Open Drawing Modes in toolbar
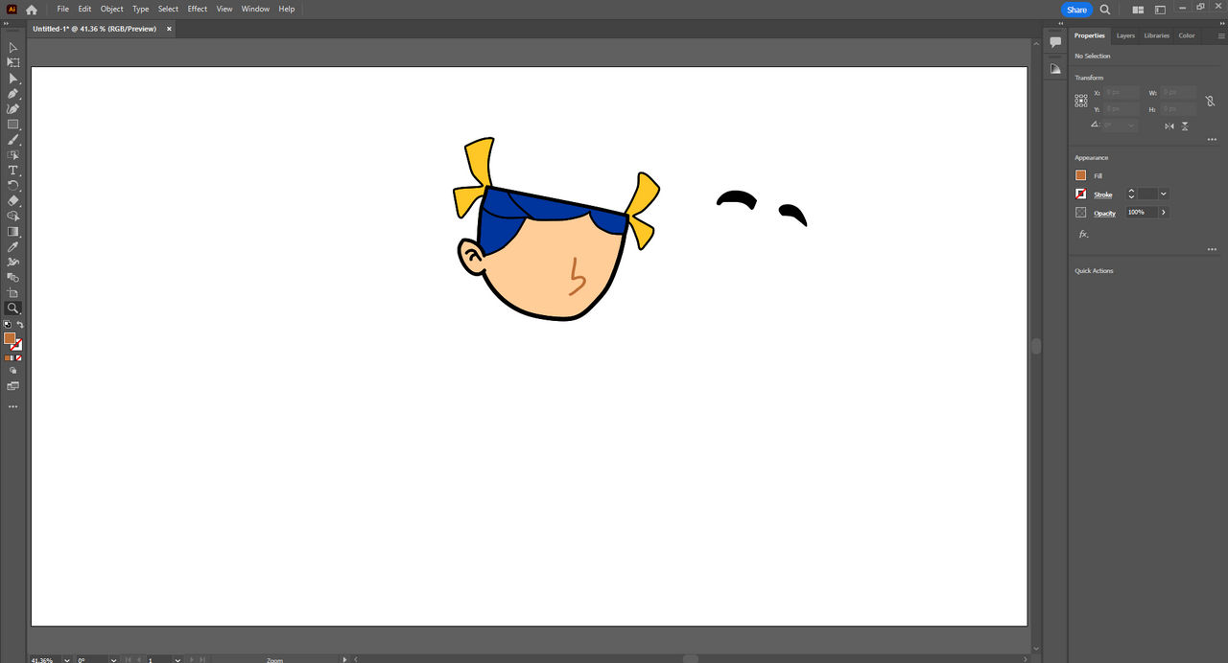1228x663 pixels. click(x=13, y=371)
